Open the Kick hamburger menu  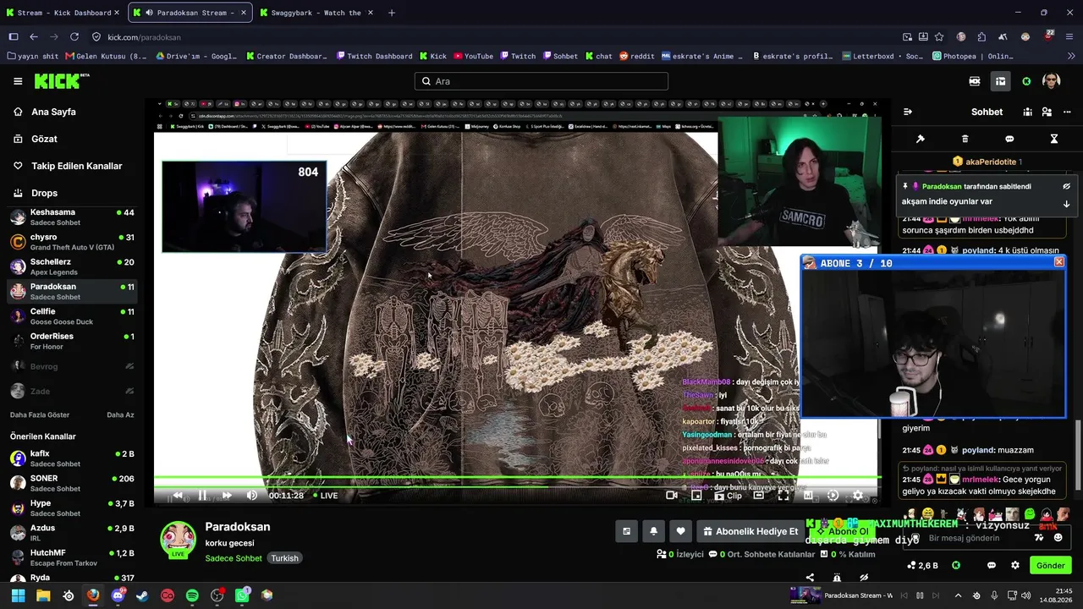pyautogui.click(x=18, y=81)
